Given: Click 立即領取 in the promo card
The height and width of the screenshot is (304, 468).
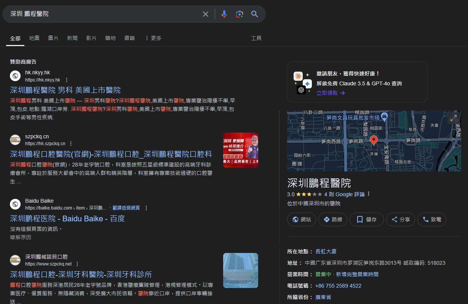Looking at the screenshot, I should point(331,93).
